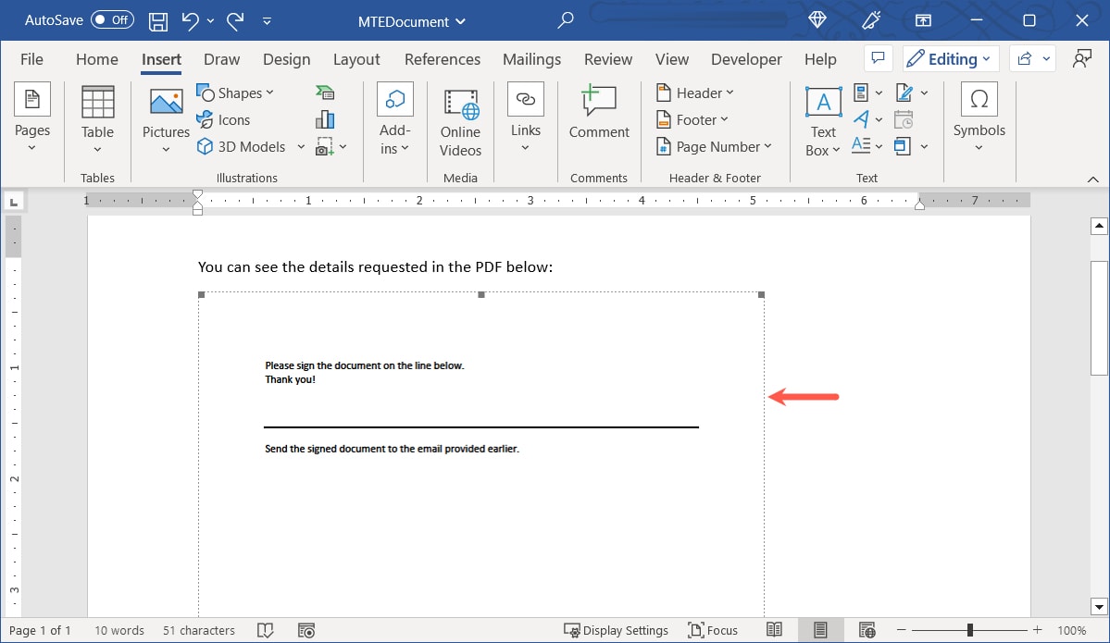Insert a Chart

323,118
